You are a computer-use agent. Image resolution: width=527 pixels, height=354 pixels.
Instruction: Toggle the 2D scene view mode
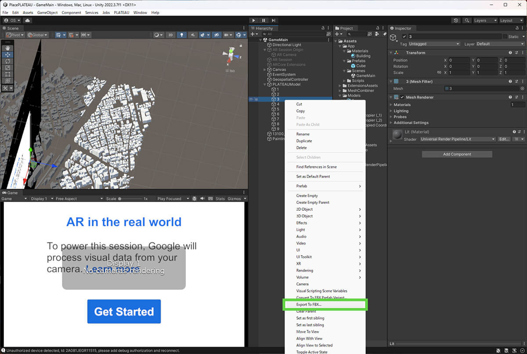coord(171,35)
